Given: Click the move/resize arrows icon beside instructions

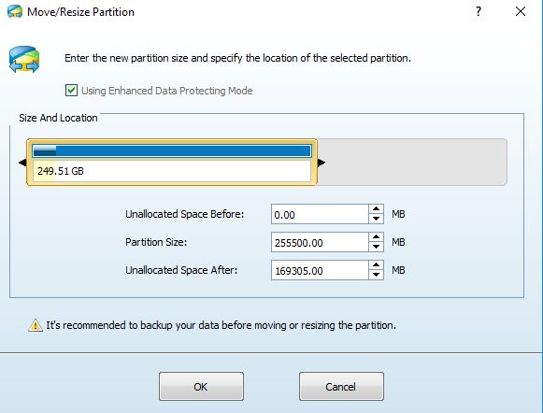Looking at the screenshot, I should [x=24, y=59].
